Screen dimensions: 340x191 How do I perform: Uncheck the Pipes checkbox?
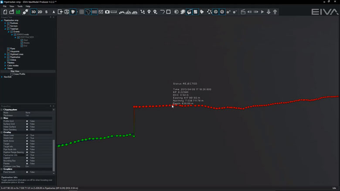tap(8, 49)
